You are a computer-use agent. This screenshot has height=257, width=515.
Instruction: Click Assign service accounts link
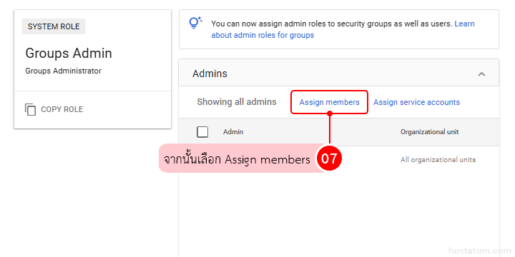(x=416, y=102)
